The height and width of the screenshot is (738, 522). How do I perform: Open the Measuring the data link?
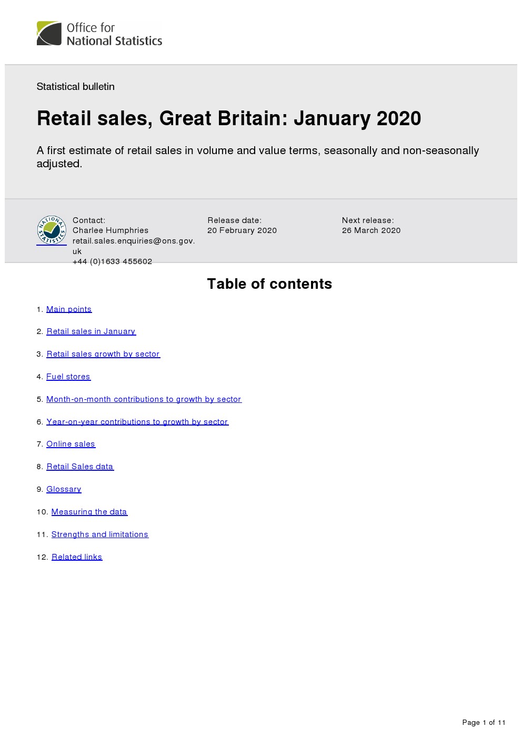point(89,512)
